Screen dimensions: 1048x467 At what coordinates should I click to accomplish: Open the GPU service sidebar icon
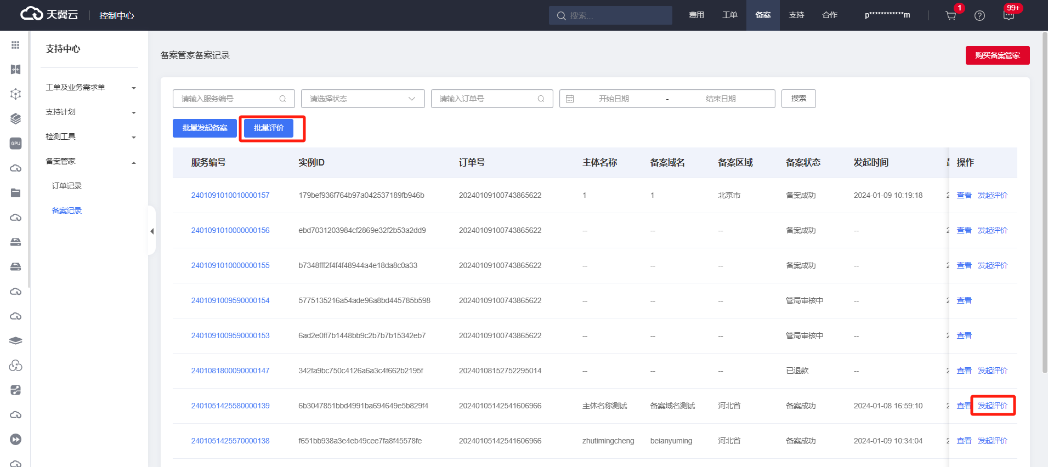(15, 143)
